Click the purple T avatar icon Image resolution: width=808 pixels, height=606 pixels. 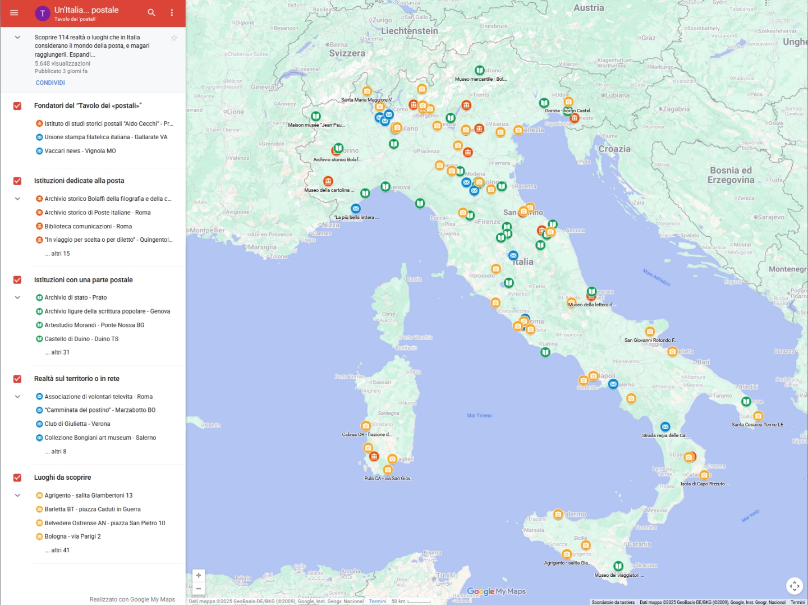point(43,13)
